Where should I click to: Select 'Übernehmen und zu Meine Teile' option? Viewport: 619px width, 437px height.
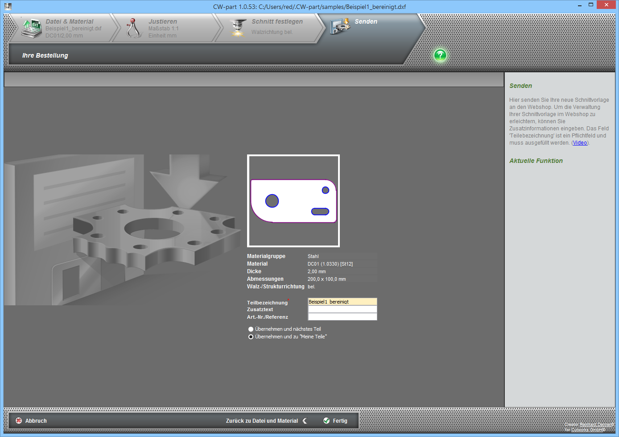pyautogui.click(x=251, y=337)
